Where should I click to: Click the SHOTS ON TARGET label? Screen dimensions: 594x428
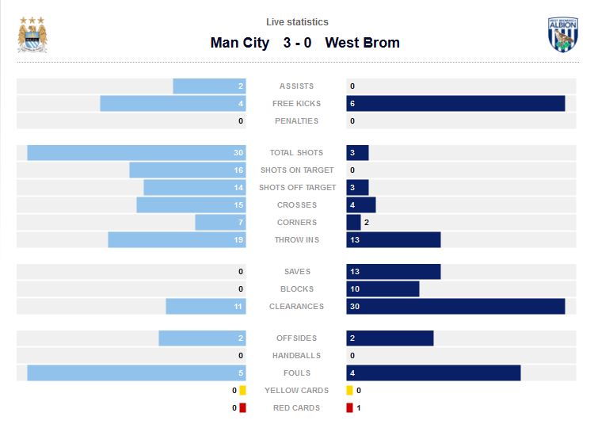click(297, 170)
